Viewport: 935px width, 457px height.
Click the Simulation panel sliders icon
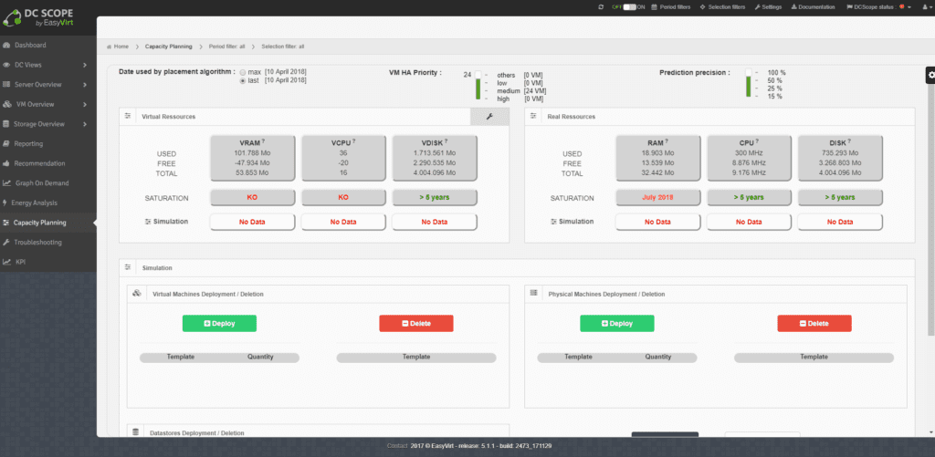[128, 267]
